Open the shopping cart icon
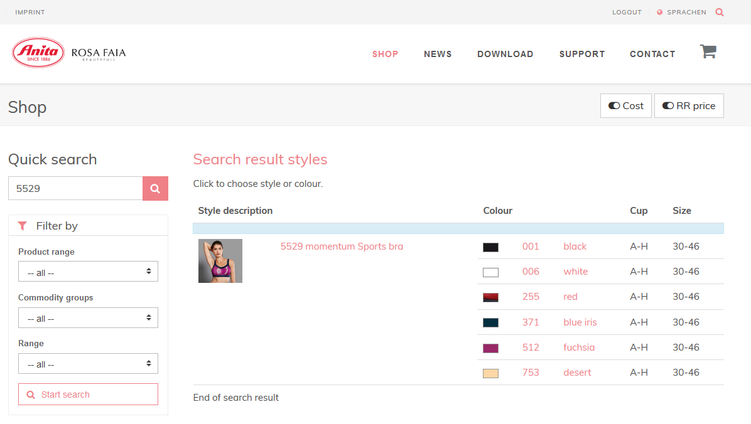 pyautogui.click(x=708, y=52)
